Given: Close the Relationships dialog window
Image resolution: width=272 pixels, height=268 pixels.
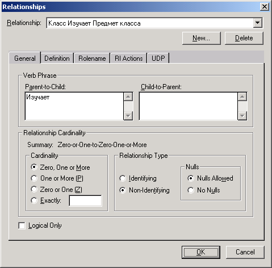Looking at the screenshot, I should pos(265,7).
